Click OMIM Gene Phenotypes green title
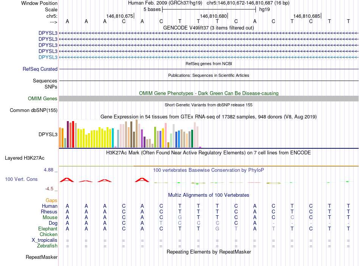Image resolution: width=359 pixels, height=266 pixels. (x=209, y=93)
